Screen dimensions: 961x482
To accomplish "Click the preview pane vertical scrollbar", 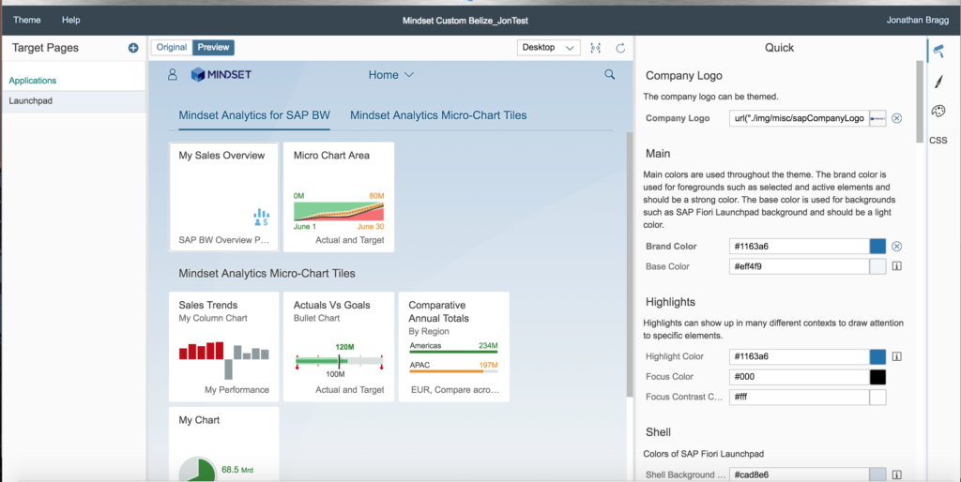I will pyautogui.click(x=629, y=264).
